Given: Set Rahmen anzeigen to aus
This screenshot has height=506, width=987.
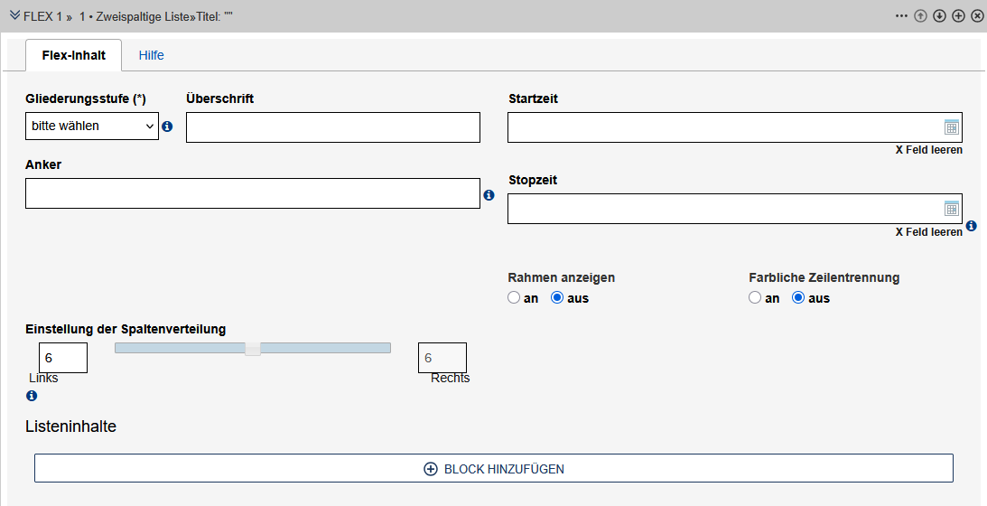Looking at the screenshot, I should click(557, 297).
